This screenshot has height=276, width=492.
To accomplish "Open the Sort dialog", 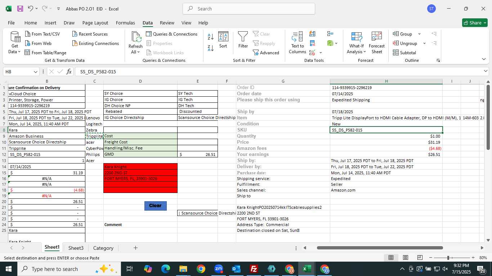I will (x=223, y=40).
